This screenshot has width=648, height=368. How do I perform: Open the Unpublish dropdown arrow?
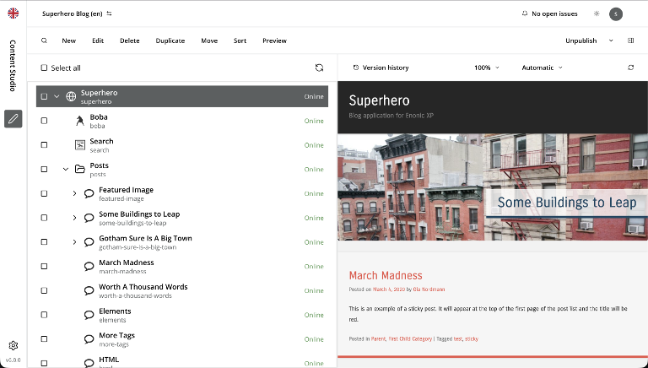point(611,41)
